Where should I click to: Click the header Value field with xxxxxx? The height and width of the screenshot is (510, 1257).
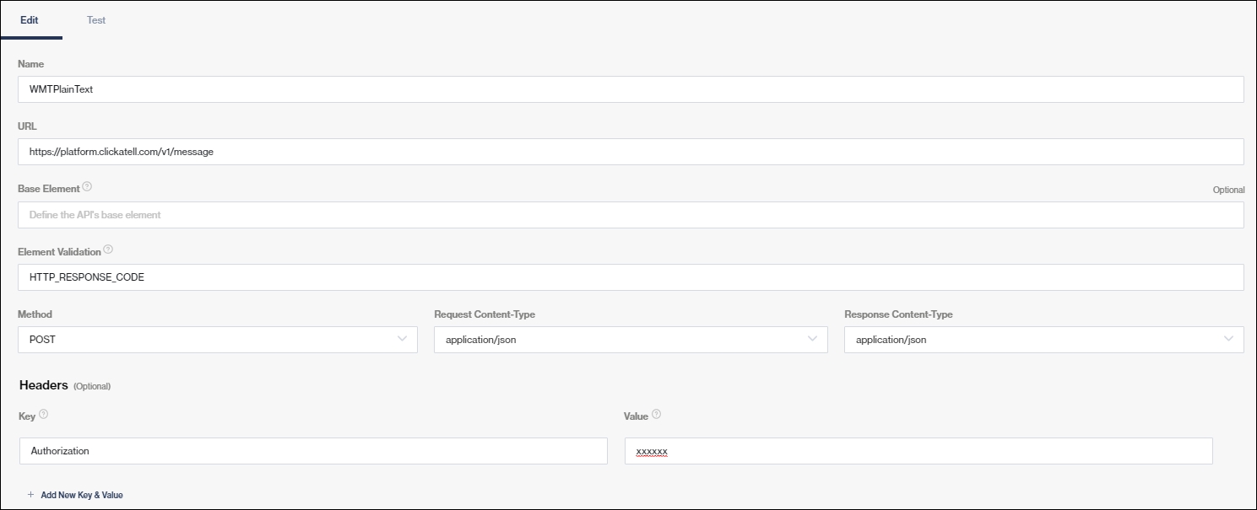point(918,451)
